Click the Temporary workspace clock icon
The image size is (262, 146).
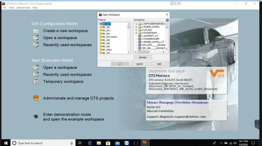click(36, 82)
